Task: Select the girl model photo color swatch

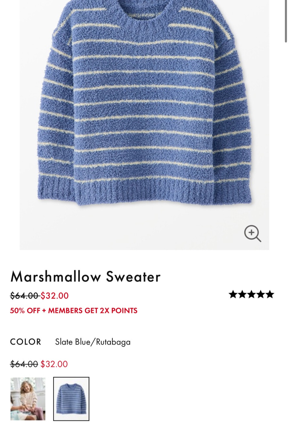Action: tap(28, 399)
